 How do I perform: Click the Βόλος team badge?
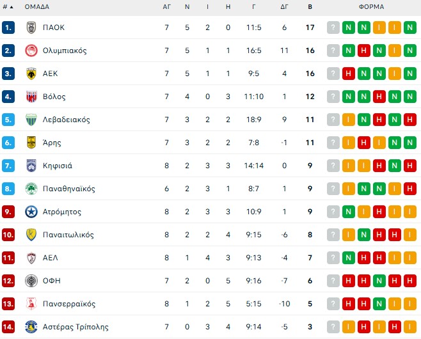tap(31, 97)
